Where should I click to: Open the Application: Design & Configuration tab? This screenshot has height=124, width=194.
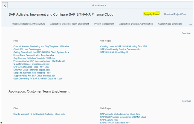coord(136,24)
